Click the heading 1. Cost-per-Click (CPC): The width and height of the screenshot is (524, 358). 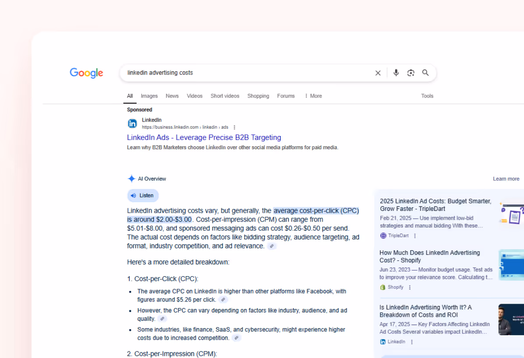coord(163,279)
